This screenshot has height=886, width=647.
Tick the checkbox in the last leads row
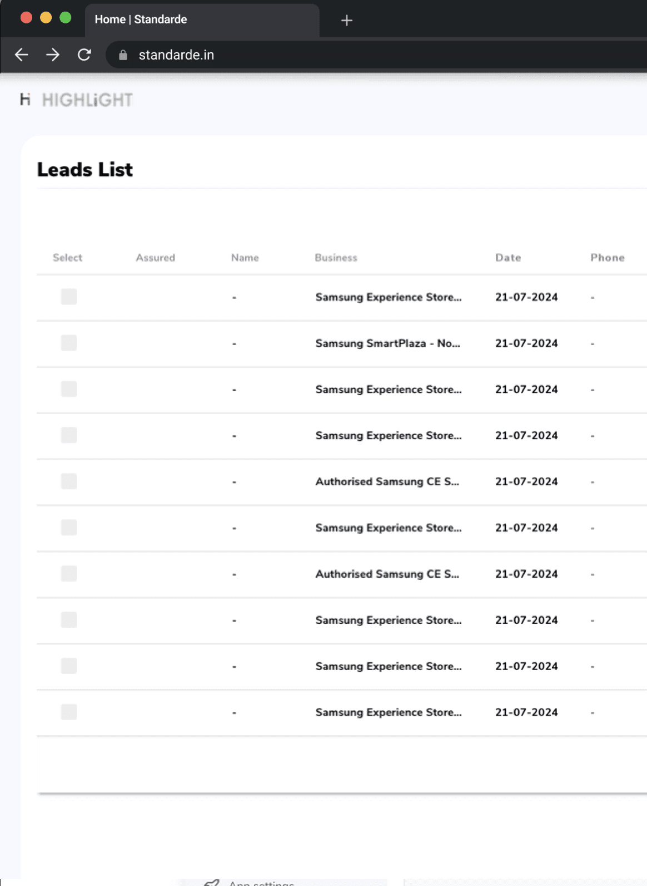(69, 712)
